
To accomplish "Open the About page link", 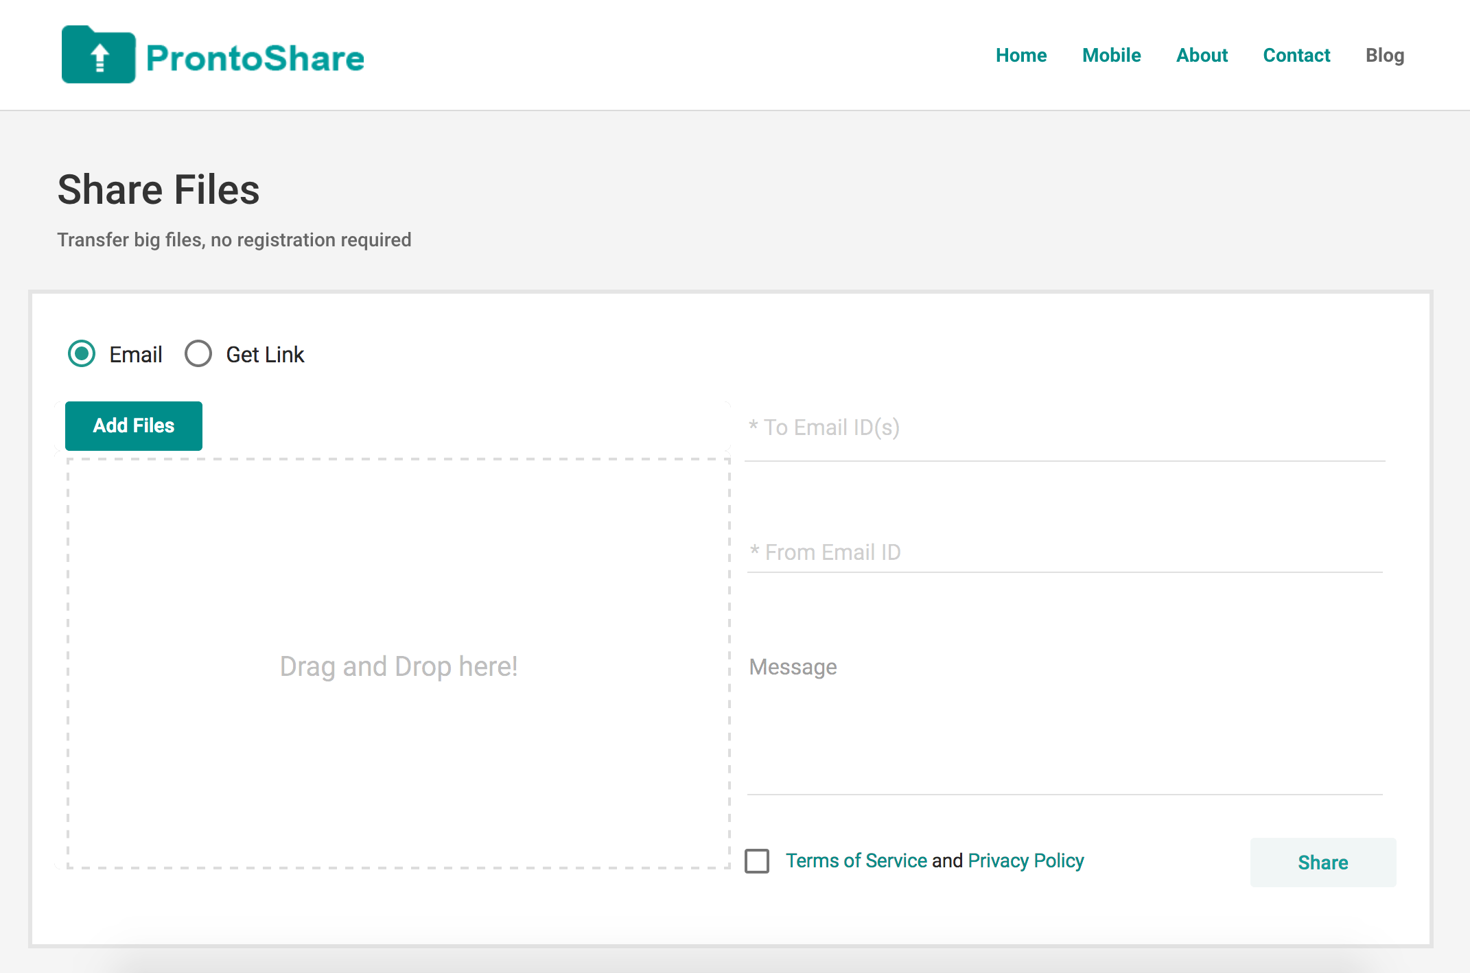I will tap(1202, 55).
